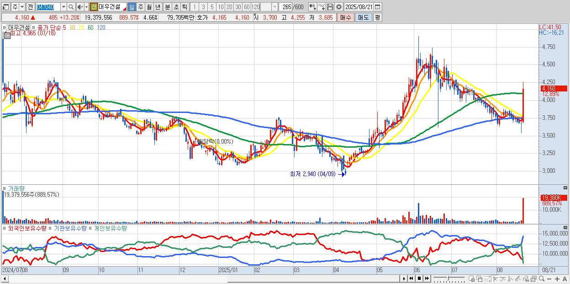Screen dimensions: 570x284
Task: Choose the 5 interval button
Action: 212,7
